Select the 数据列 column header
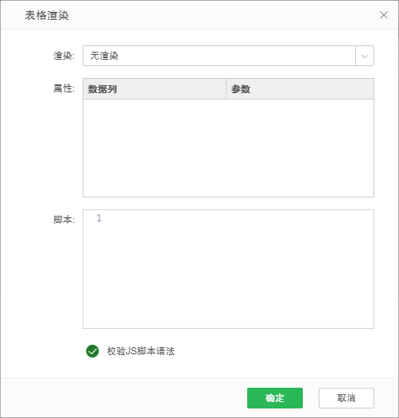The image size is (399, 418). (154, 88)
